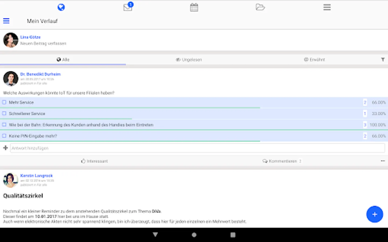Click Neuen Beitrag verfassen

[43, 43]
